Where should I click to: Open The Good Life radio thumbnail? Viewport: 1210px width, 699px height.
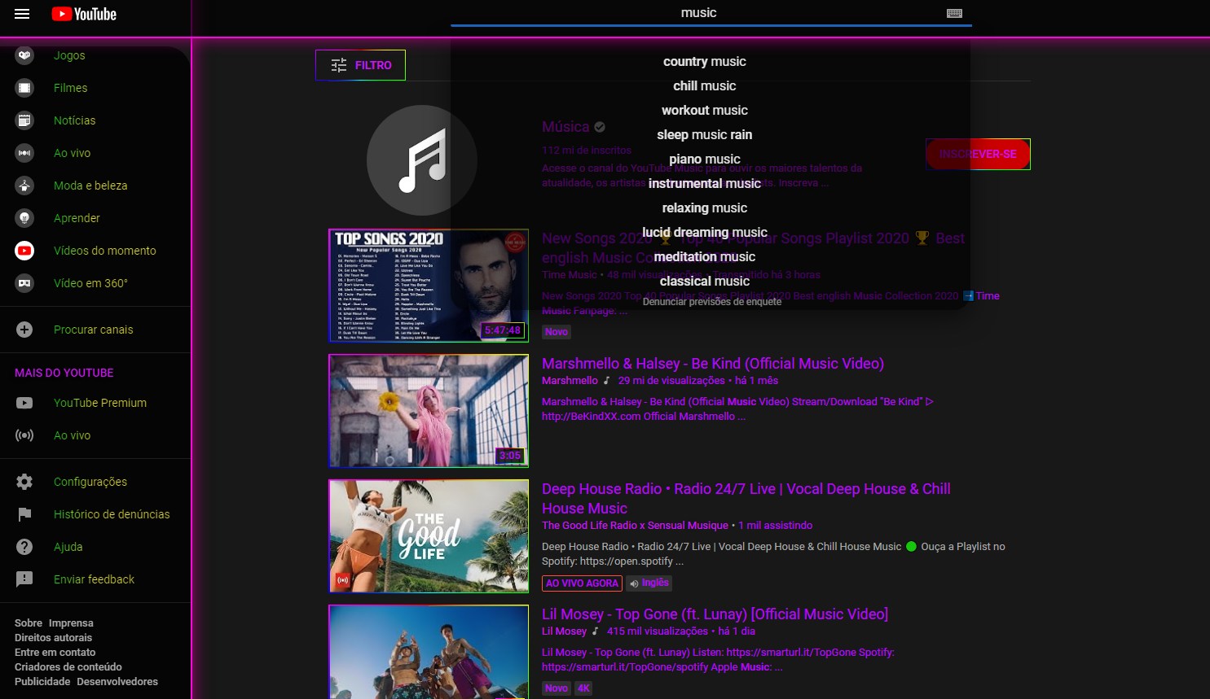click(429, 536)
